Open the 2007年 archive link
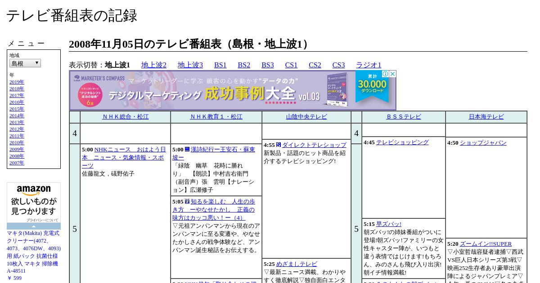 17,163
